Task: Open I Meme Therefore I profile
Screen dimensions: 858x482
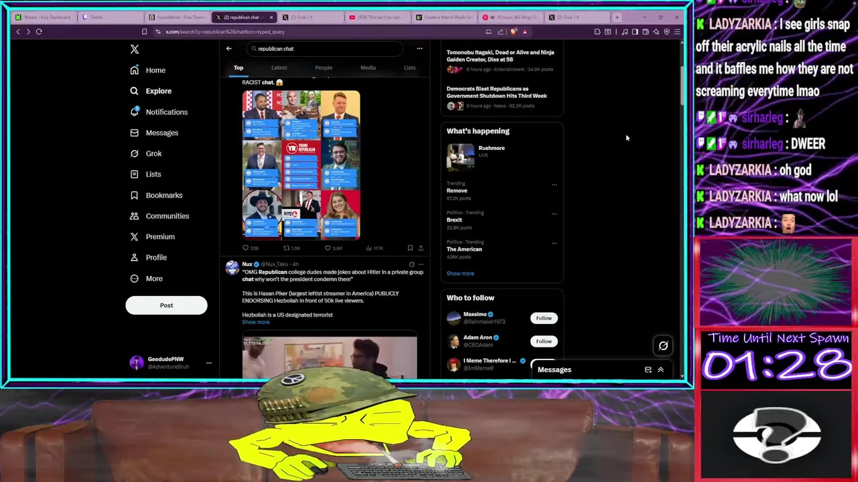Action: point(489,361)
